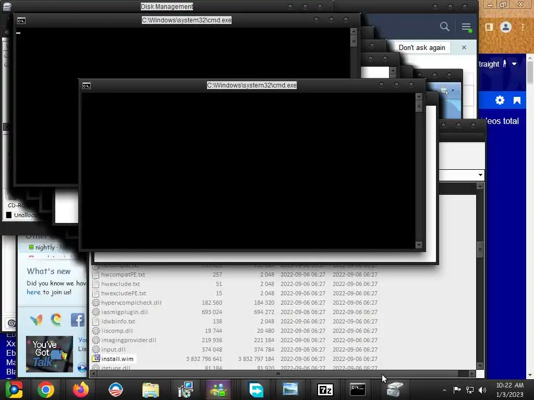Screen dimensions: 534x400
Task: Open File Explorer from the taskbar
Action: point(151,390)
